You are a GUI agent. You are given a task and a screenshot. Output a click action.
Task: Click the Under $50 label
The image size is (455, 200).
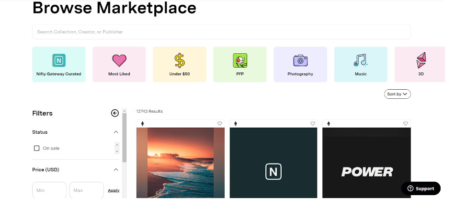180,74
